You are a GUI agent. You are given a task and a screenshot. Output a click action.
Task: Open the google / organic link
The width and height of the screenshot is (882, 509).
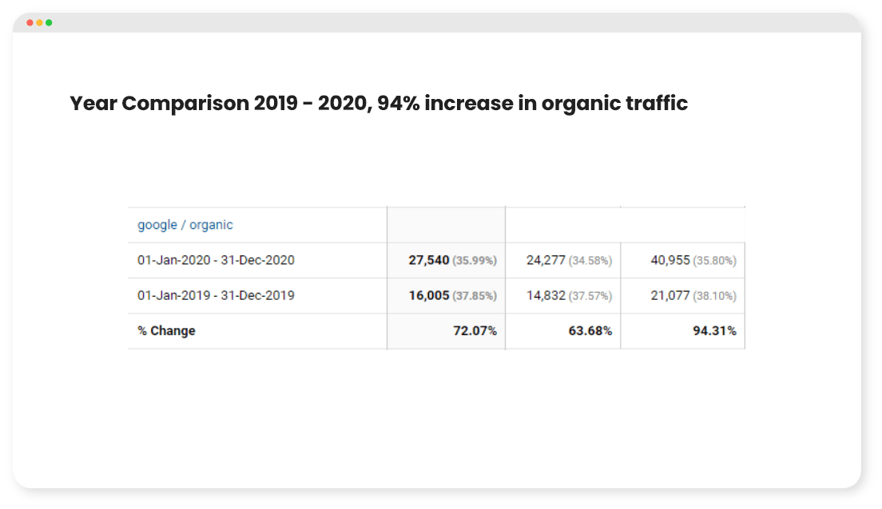[x=185, y=225]
